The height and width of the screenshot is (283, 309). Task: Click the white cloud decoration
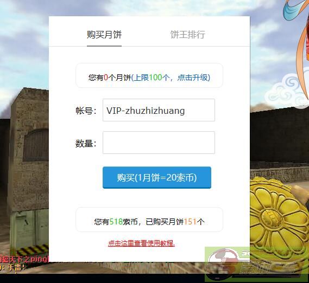pos(287,91)
